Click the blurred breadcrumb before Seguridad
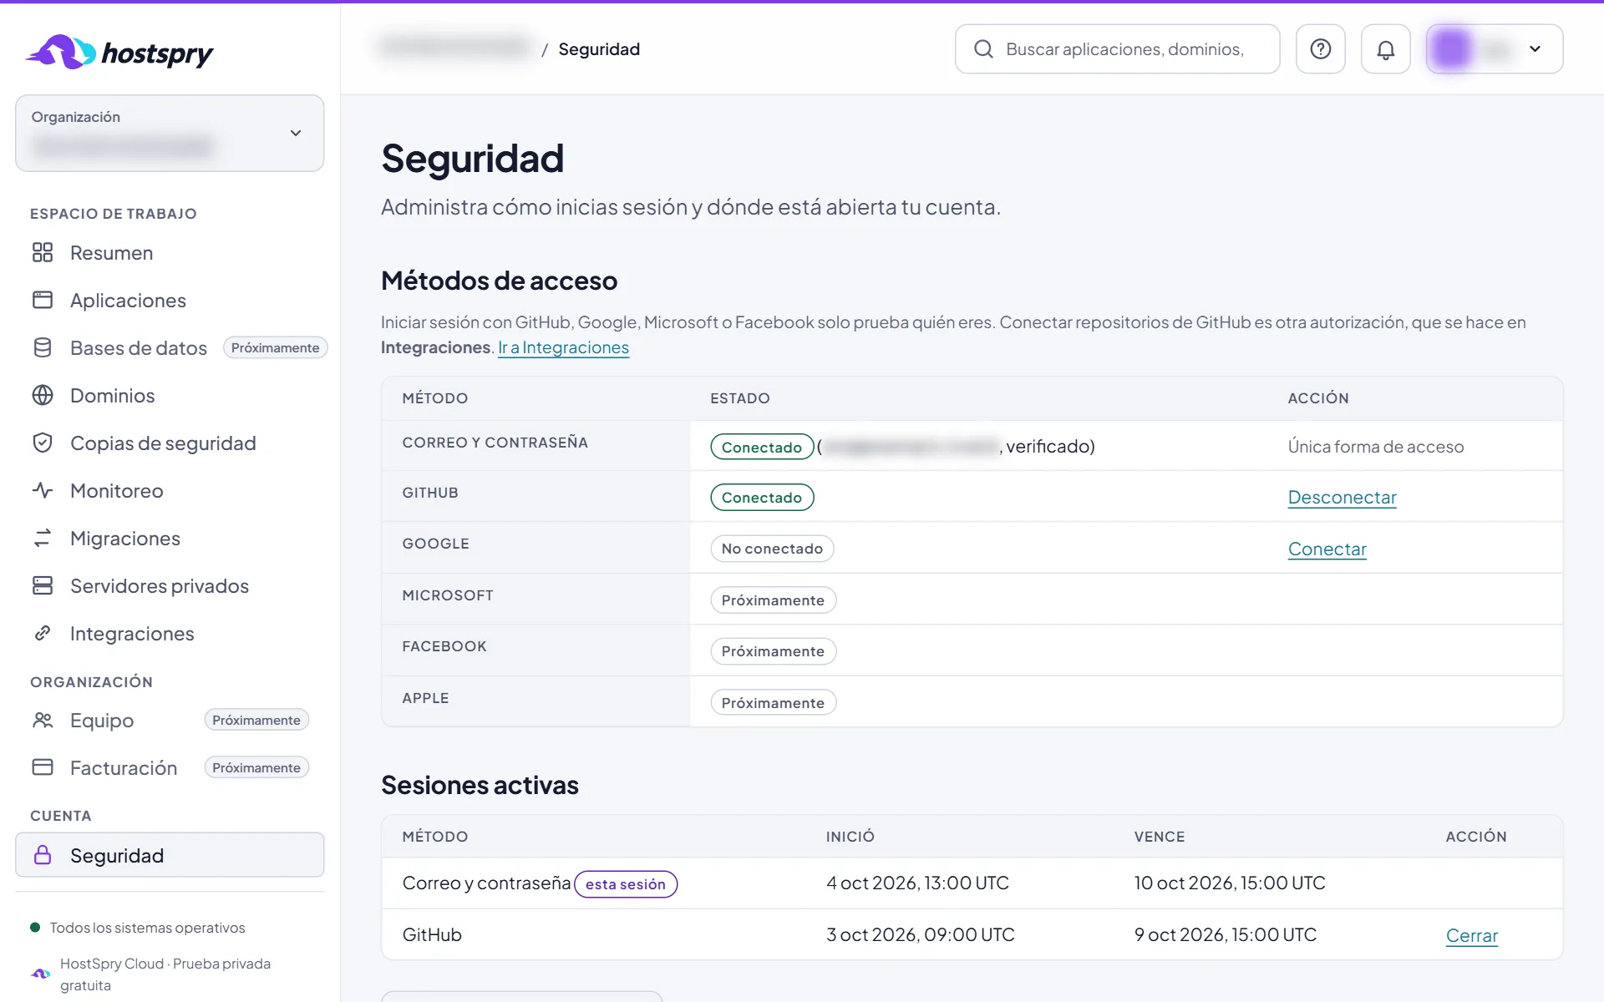This screenshot has width=1604, height=1002. point(456,48)
